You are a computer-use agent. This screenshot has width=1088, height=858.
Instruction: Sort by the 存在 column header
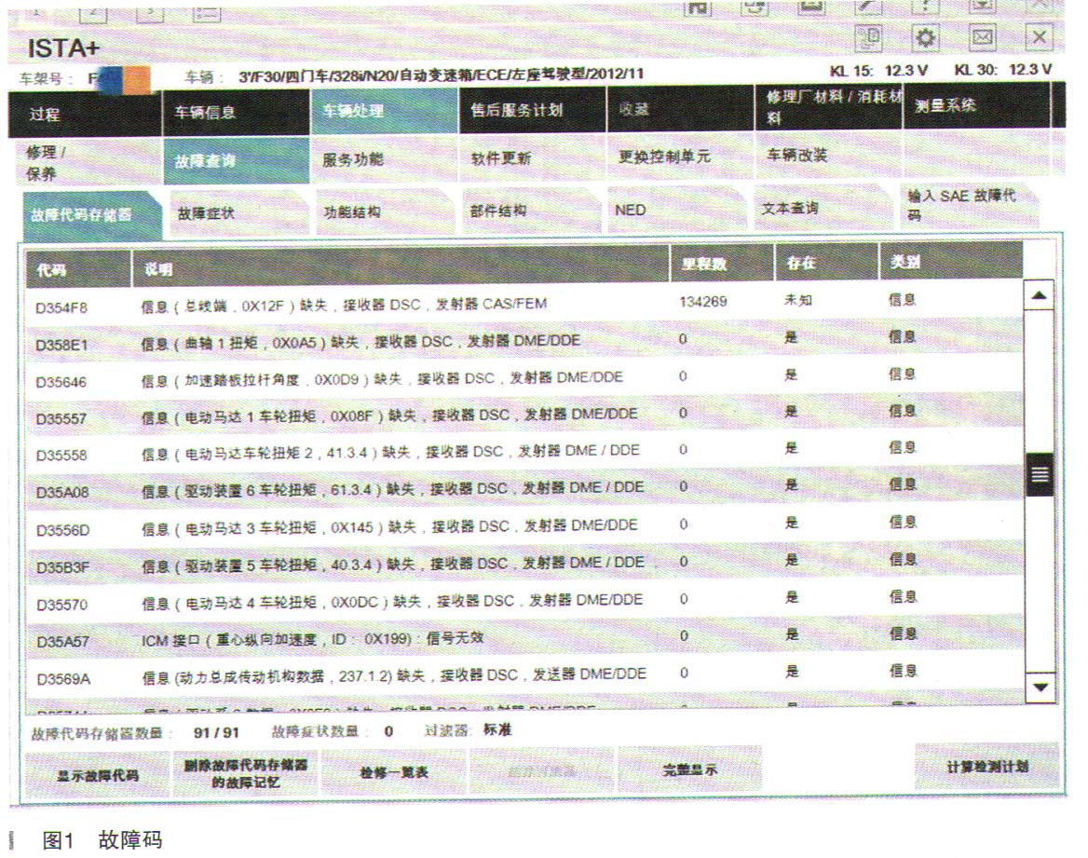coord(826,262)
